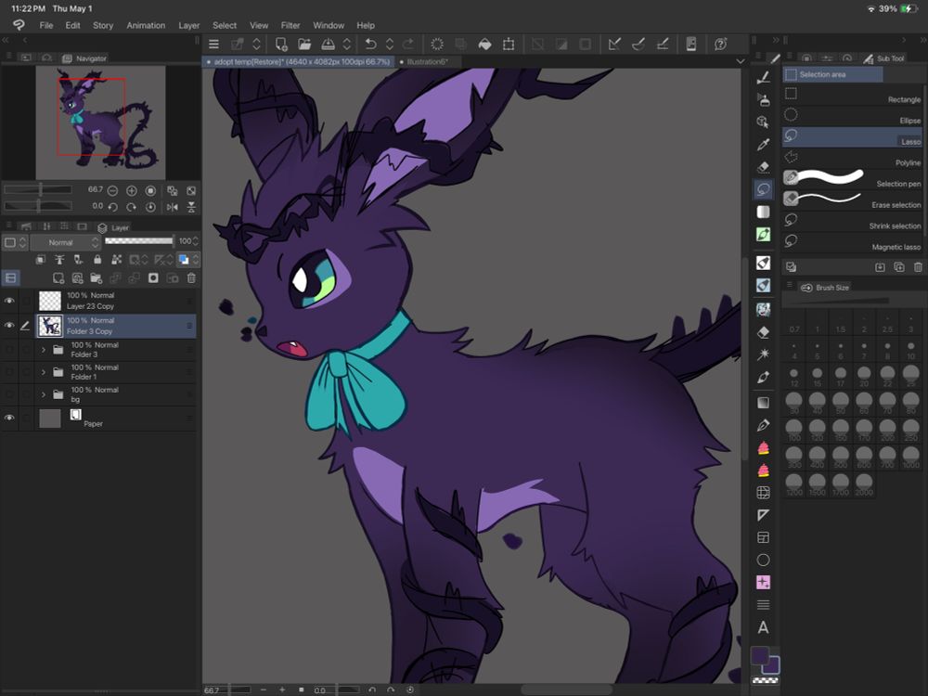Choose the Ellipse selection sub tool
Image resolution: width=928 pixels, height=696 pixels.
(852, 116)
